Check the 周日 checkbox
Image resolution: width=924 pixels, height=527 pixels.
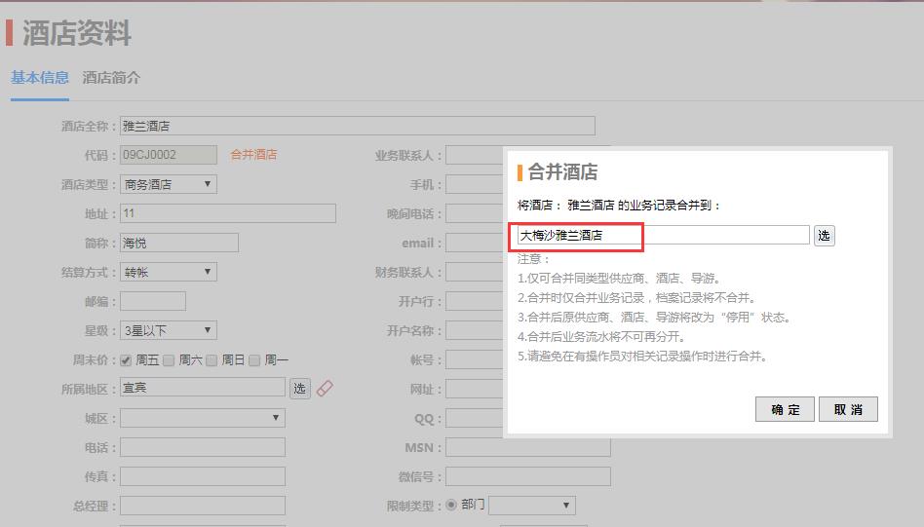[x=212, y=360]
